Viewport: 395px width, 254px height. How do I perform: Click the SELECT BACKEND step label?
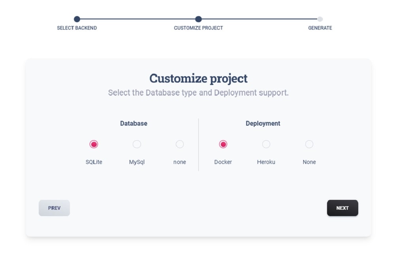click(77, 28)
